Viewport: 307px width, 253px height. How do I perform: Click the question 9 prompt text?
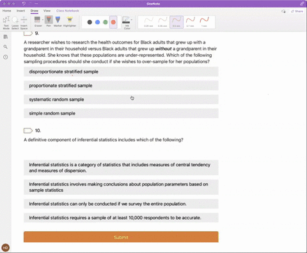pyautogui.click(x=120, y=52)
